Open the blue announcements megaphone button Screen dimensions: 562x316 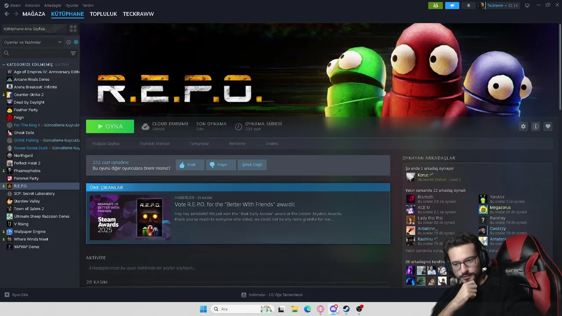[x=452, y=5]
